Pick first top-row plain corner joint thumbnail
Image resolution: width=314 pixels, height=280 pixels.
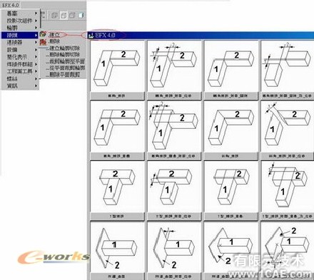[117, 66]
